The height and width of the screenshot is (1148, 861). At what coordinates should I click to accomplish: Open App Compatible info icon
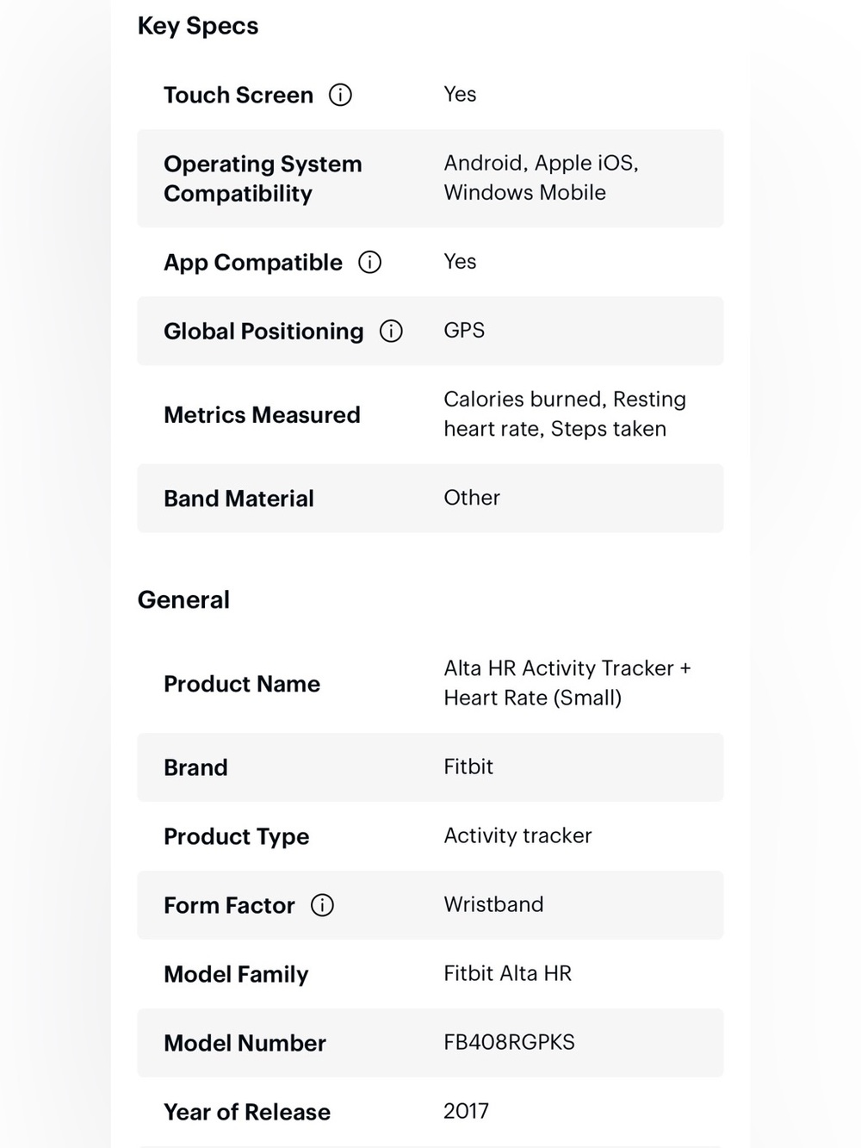click(x=369, y=262)
